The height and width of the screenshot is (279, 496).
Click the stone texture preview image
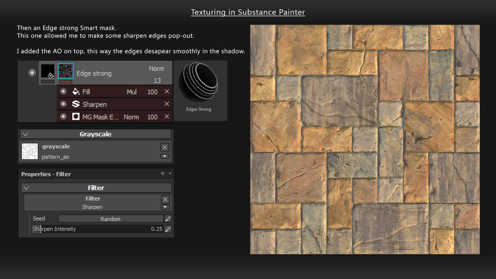tap(365, 139)
